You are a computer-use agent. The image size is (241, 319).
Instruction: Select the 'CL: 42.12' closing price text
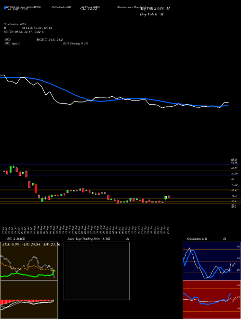89,9
